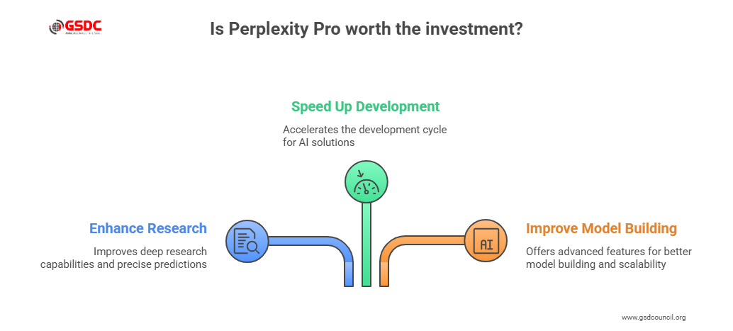Click the 'Accelerates the development cycle' line

[x=365, y=130]
